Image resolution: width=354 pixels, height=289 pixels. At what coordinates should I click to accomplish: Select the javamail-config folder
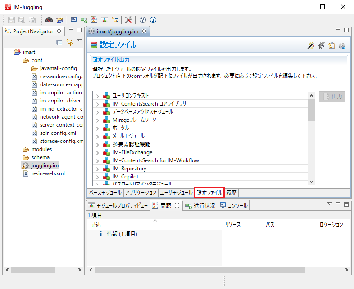tap(54, 68)
